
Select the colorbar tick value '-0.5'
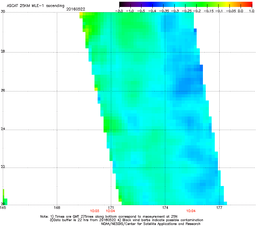[x=141, y=11]
